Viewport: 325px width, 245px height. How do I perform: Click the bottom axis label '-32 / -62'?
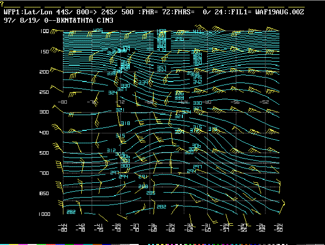coord(188,228)
